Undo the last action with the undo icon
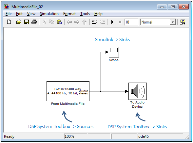This screenshot has width=193, height=143. pyautogui.click(x=94, y=22)
